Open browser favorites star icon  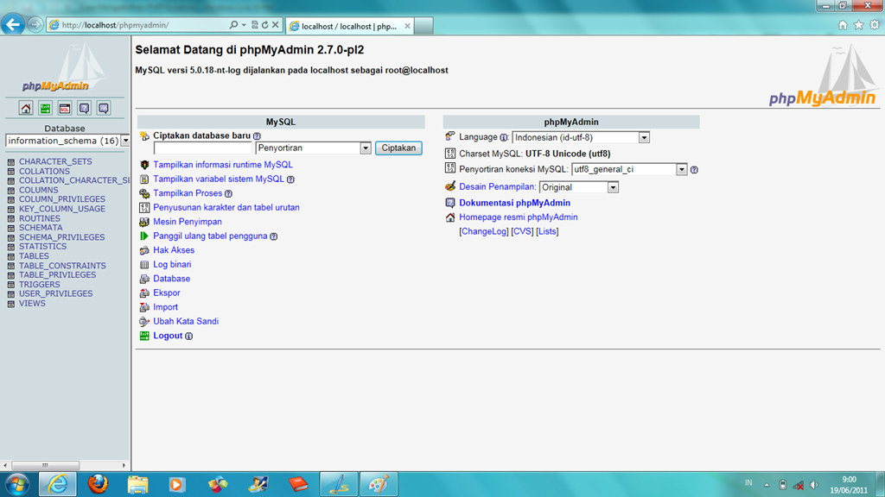point(858,25)
